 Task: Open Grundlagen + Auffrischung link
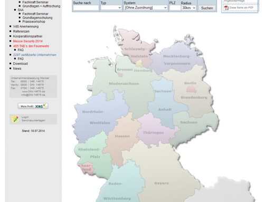(41, 6)
